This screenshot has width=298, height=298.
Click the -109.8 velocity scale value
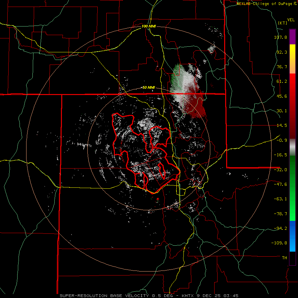279,243
